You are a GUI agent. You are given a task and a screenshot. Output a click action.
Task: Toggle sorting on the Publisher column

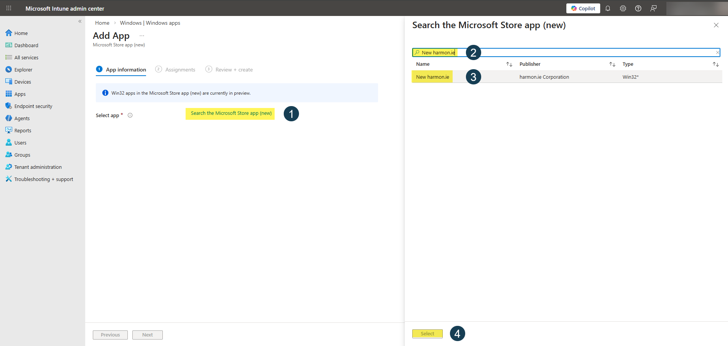pyautogui.click(x=612, y=64)
